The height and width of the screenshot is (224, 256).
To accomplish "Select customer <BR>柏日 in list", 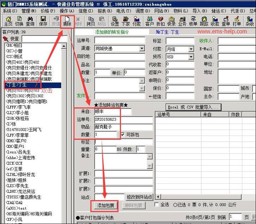I will click(x=14, y=45).
